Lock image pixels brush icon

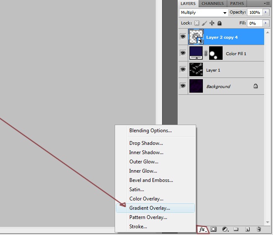pyautogui.click(x=205, y=23)
